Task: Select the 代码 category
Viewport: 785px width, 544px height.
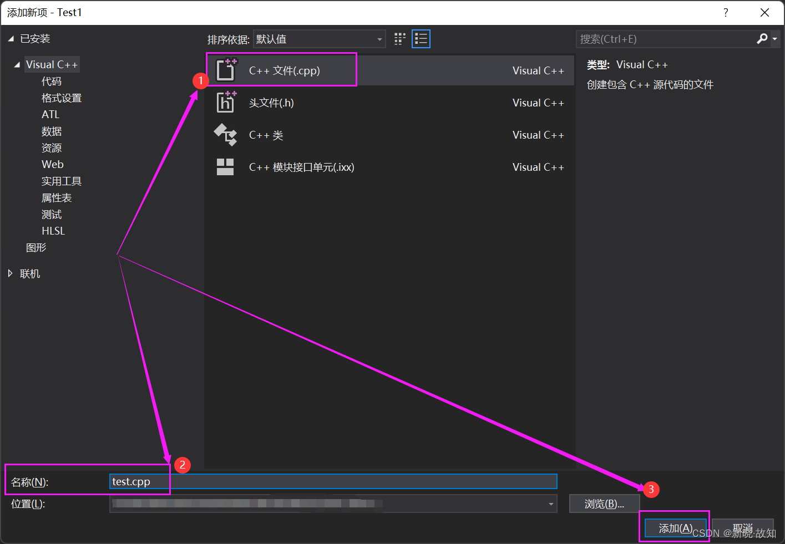Action: (52, 82)
